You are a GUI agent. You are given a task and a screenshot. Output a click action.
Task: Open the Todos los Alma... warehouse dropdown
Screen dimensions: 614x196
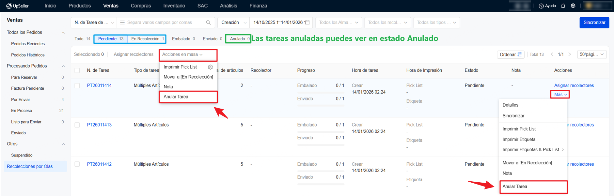coord(339,23)
